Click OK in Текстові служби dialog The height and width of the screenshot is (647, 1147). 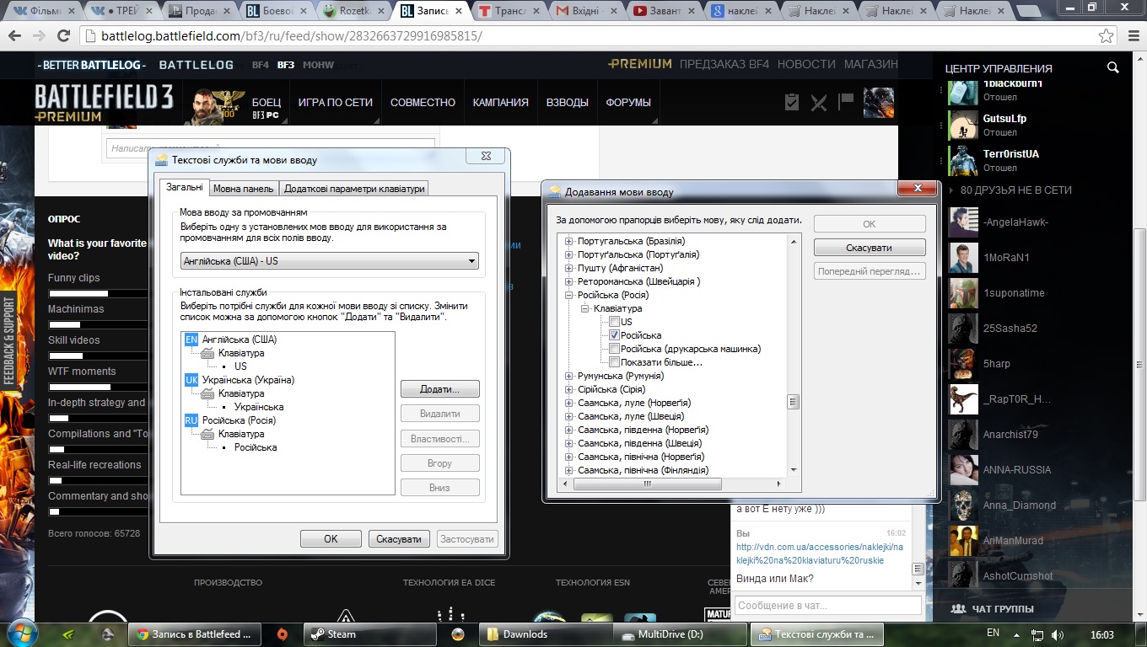click(331, 539)
